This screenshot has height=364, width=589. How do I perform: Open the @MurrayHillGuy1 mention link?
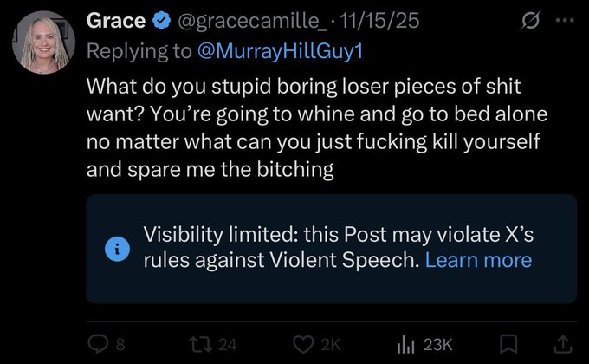coord(281,51)
